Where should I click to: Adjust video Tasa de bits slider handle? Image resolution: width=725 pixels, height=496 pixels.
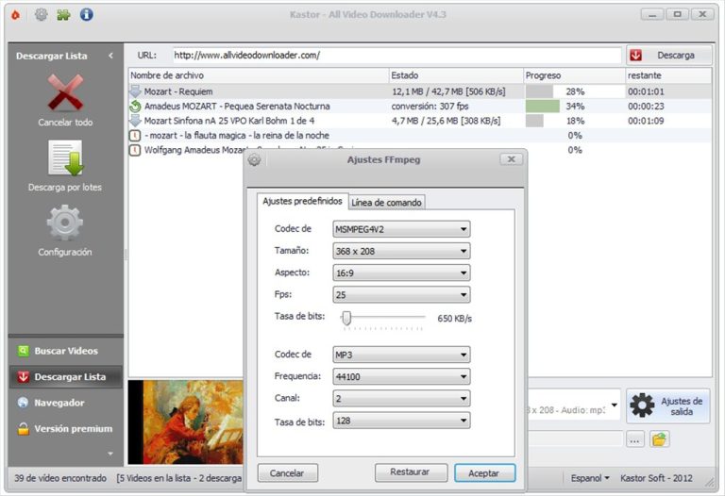(x=346, y=318)
